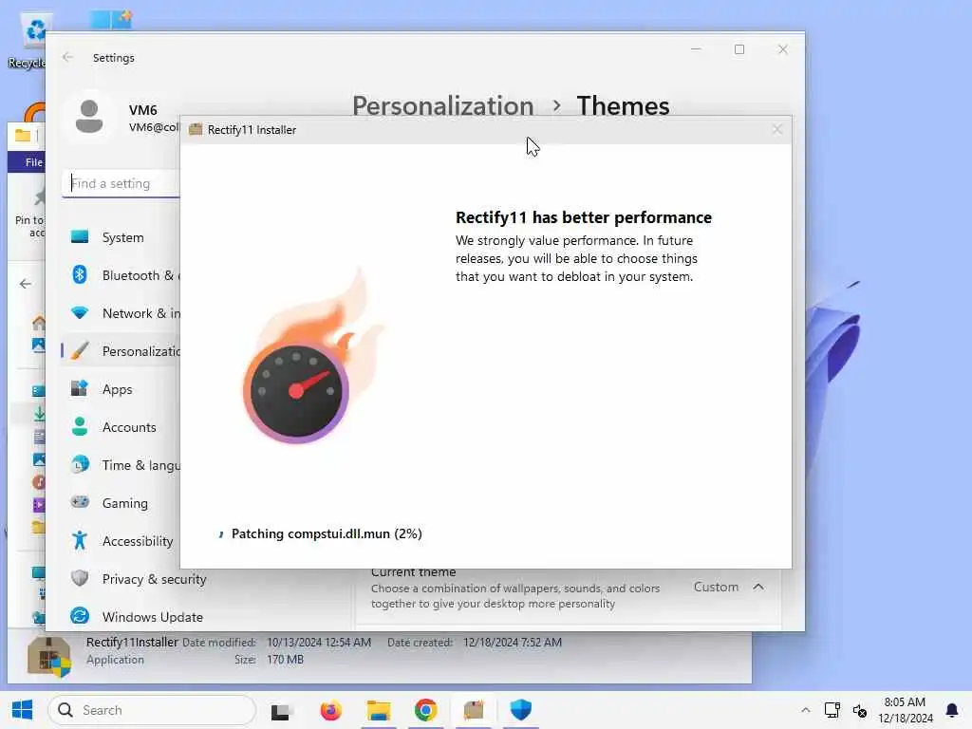Open Task View from the taskbar

(281, 711)
